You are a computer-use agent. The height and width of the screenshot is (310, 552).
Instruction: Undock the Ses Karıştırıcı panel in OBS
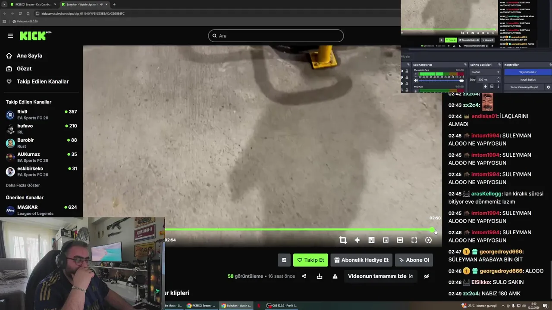465,65
